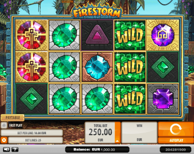Click the EUR 1,000.00 balance display
This screenshot has height=154, width=194.
pyautogui.click(x=97, y=150)
